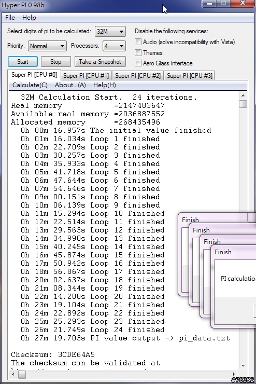
Task: Enable the Audio service checkbox
Action: coord(138,42)
